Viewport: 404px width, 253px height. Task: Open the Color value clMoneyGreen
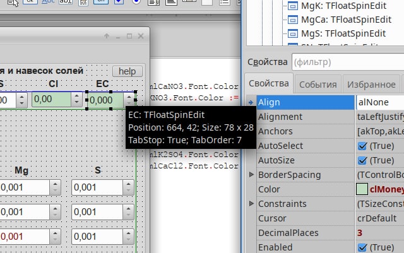(x=386, y=189)
